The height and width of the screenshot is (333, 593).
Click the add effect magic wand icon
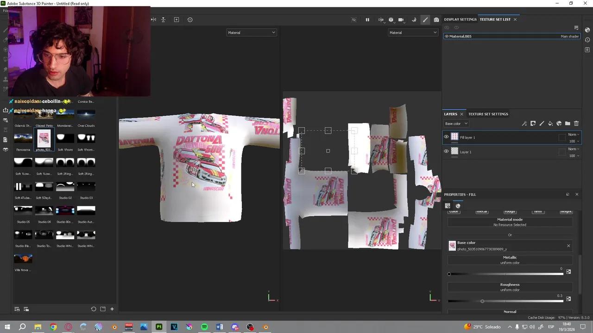(524, 123)
